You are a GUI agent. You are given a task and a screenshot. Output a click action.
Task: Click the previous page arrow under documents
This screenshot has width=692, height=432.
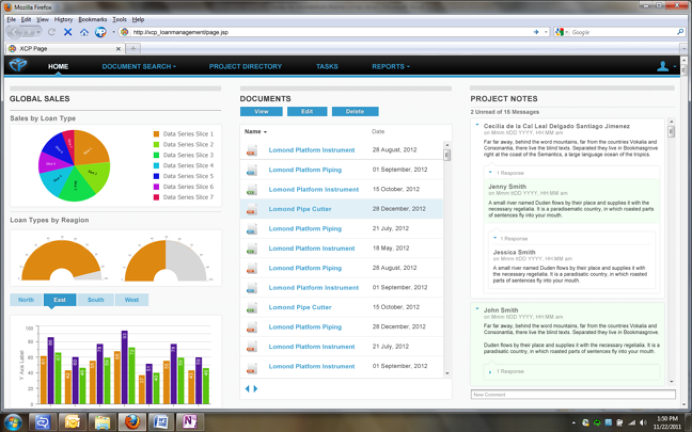click(247, 389)
